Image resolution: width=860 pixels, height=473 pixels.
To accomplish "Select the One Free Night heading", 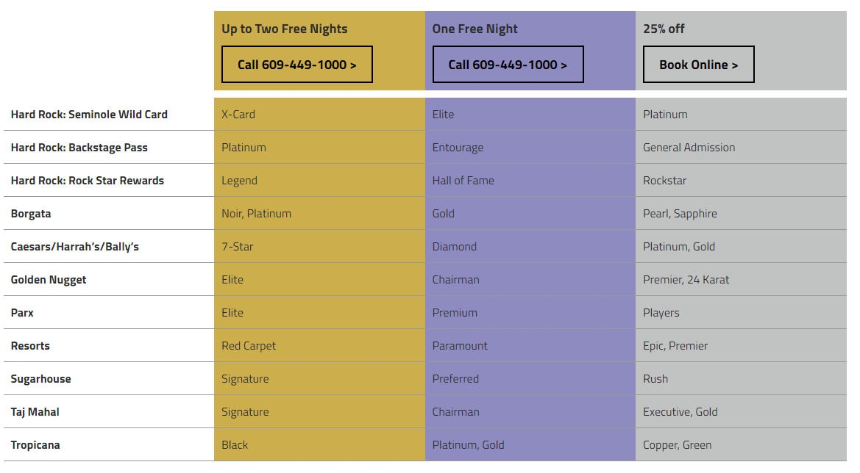I will [x=475, y=29].
